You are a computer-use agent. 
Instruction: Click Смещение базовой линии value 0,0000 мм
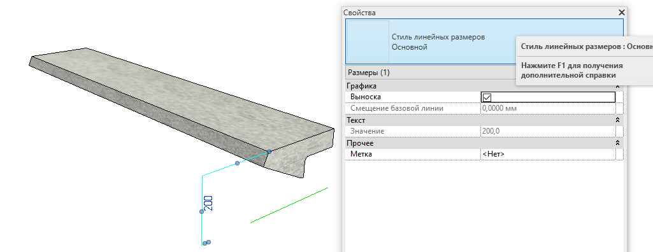coord(548,109)
